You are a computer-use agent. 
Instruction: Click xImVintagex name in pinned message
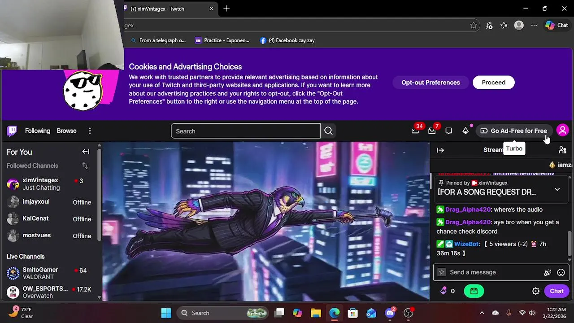point(493,183)
